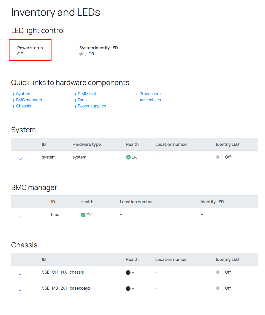Toggle Identify LED for SSE_CH_1XX_chassis
This screenshot has width=265, height=315.
(x=219, y=272)
